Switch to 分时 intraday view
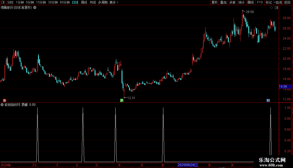 pos(10,2)
